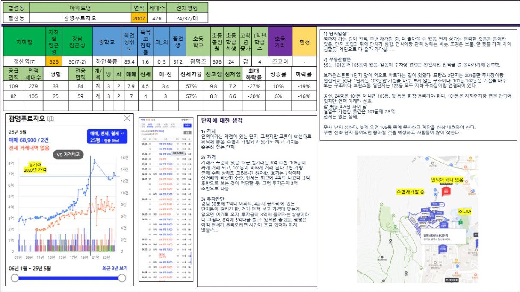Select the 9.8 previous high cell
This screenshot has width=520, height=292.
pos(213,87)
